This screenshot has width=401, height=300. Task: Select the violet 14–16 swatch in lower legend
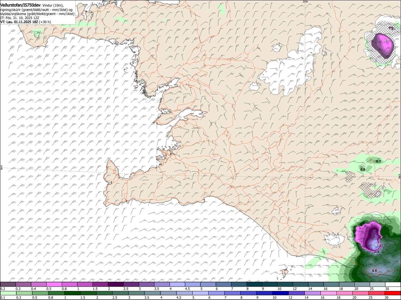pos(313,293)
